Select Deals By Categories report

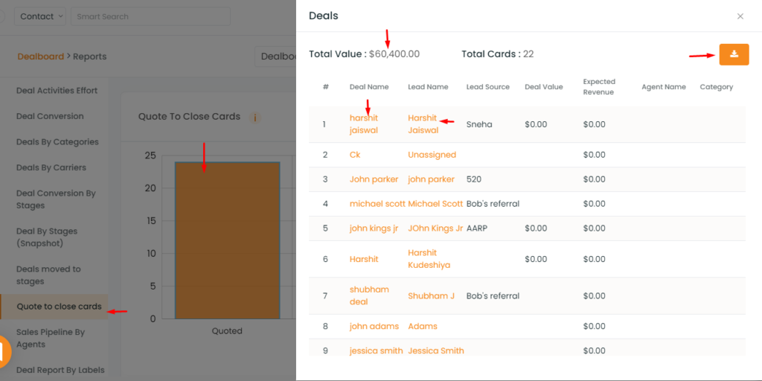tap(57, 142)
